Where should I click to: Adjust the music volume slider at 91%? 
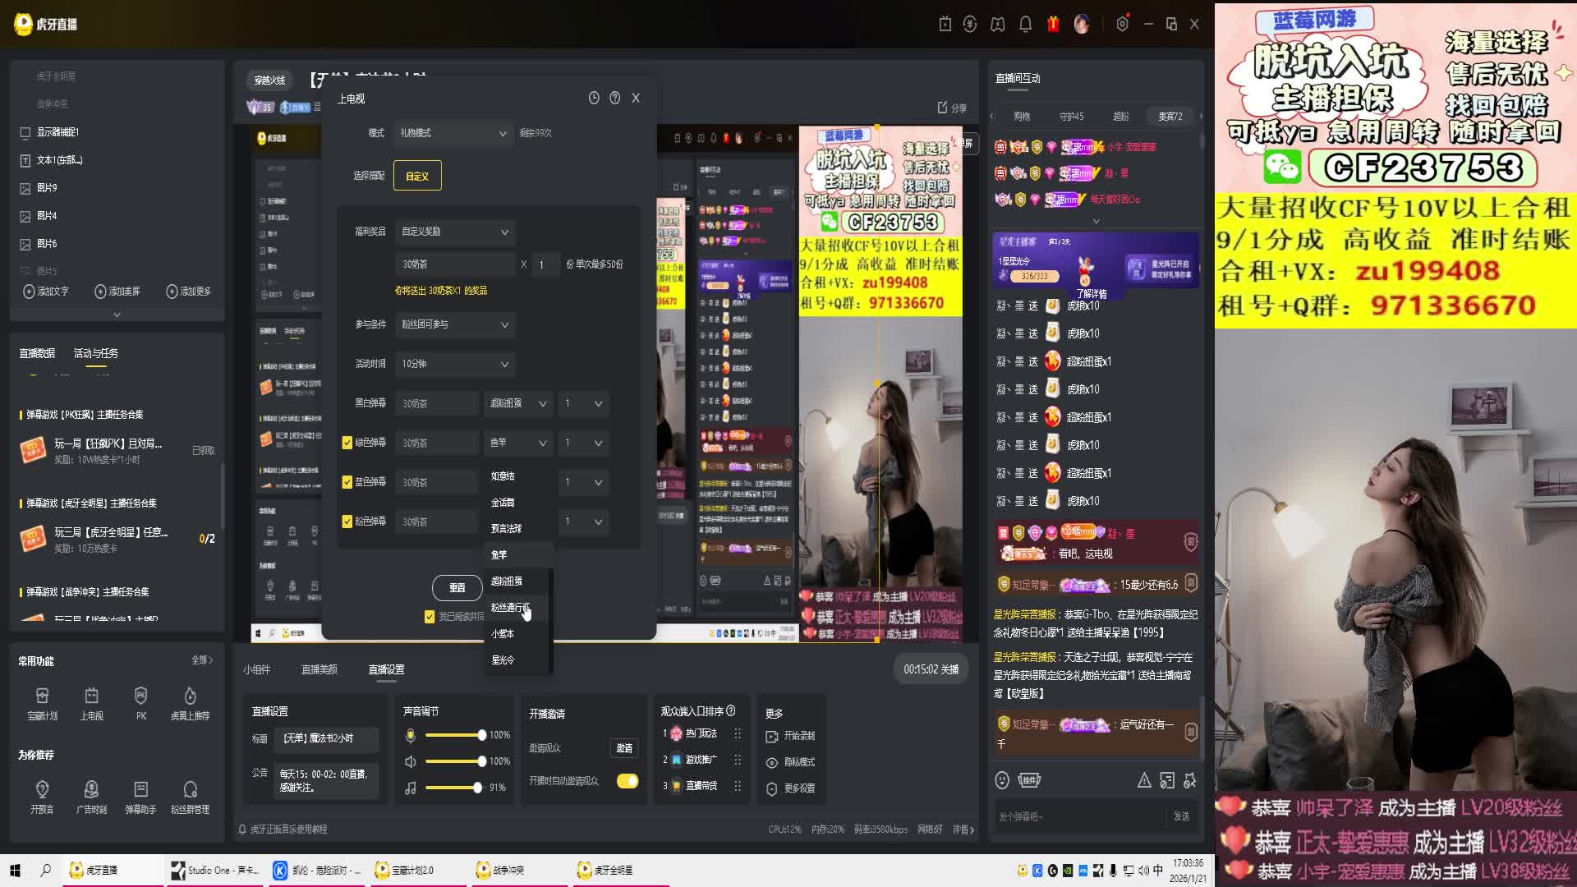click(x=477, y=788)
